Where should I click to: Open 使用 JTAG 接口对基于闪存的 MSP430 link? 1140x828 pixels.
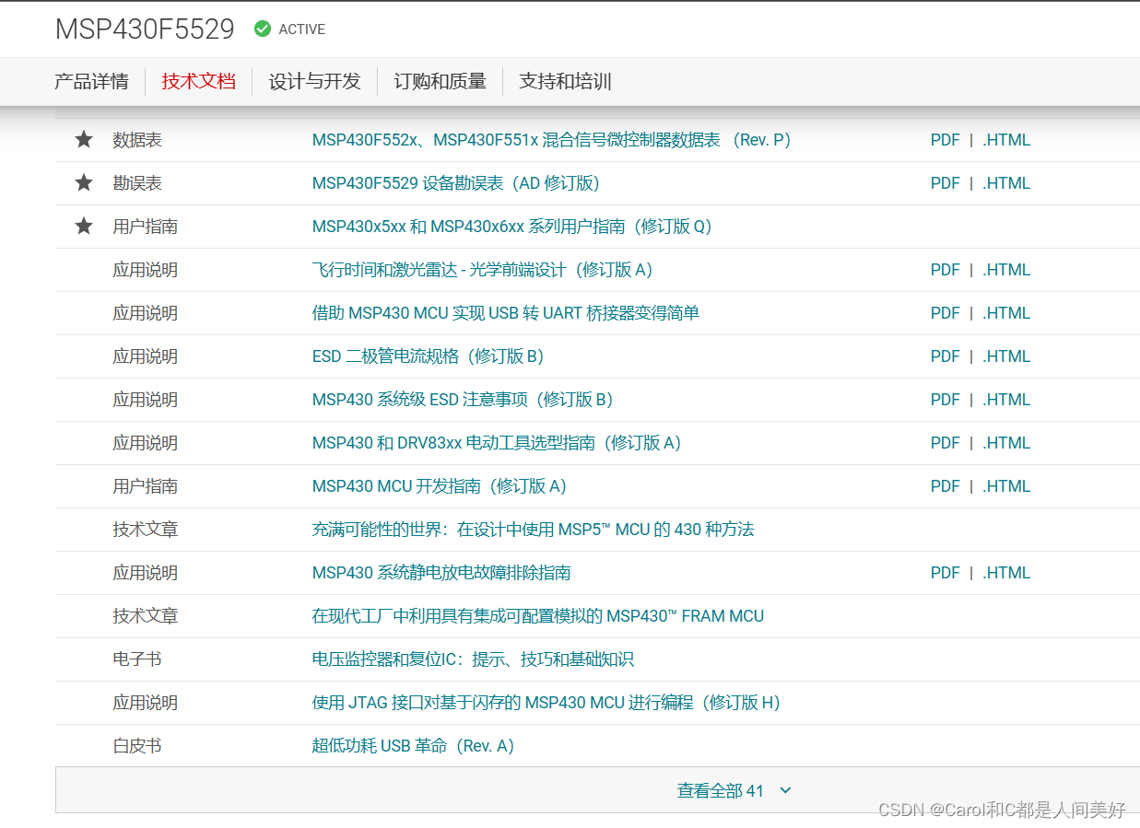pos(546,703)
